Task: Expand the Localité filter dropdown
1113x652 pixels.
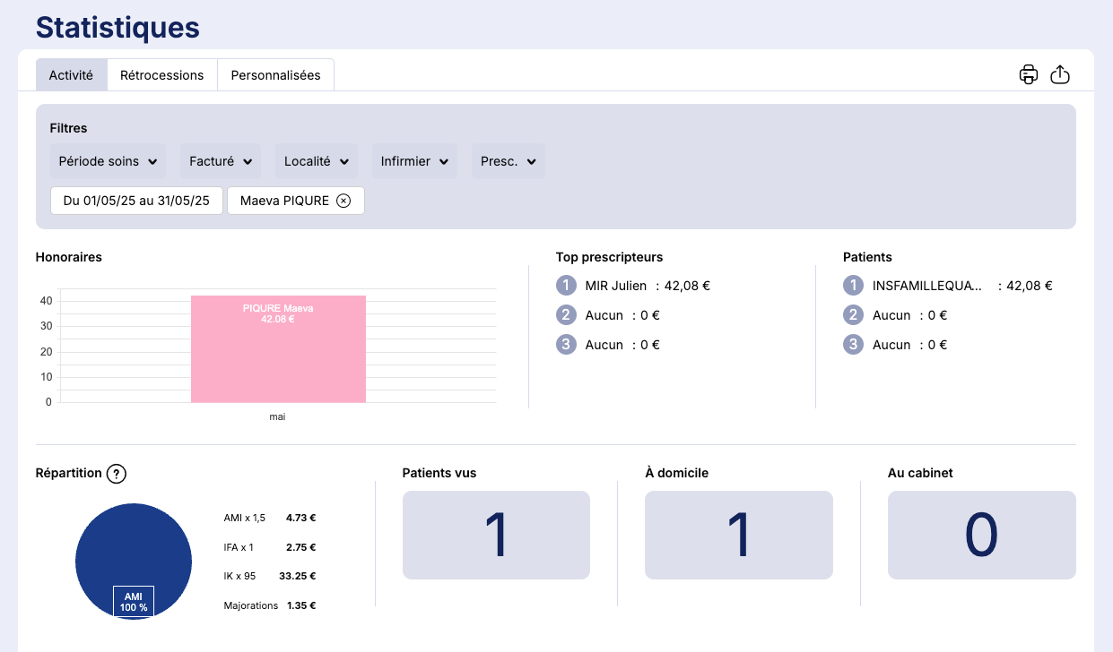Action: pos(316,161)
